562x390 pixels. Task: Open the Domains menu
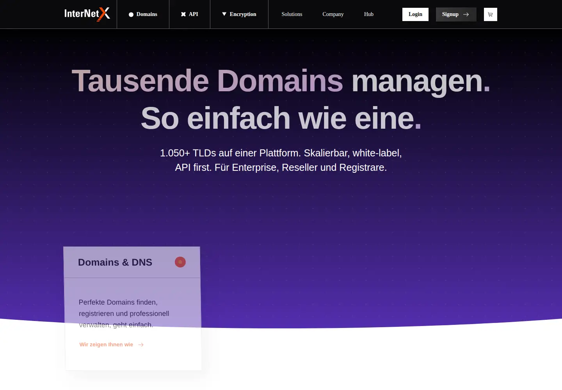pos(143,14)
